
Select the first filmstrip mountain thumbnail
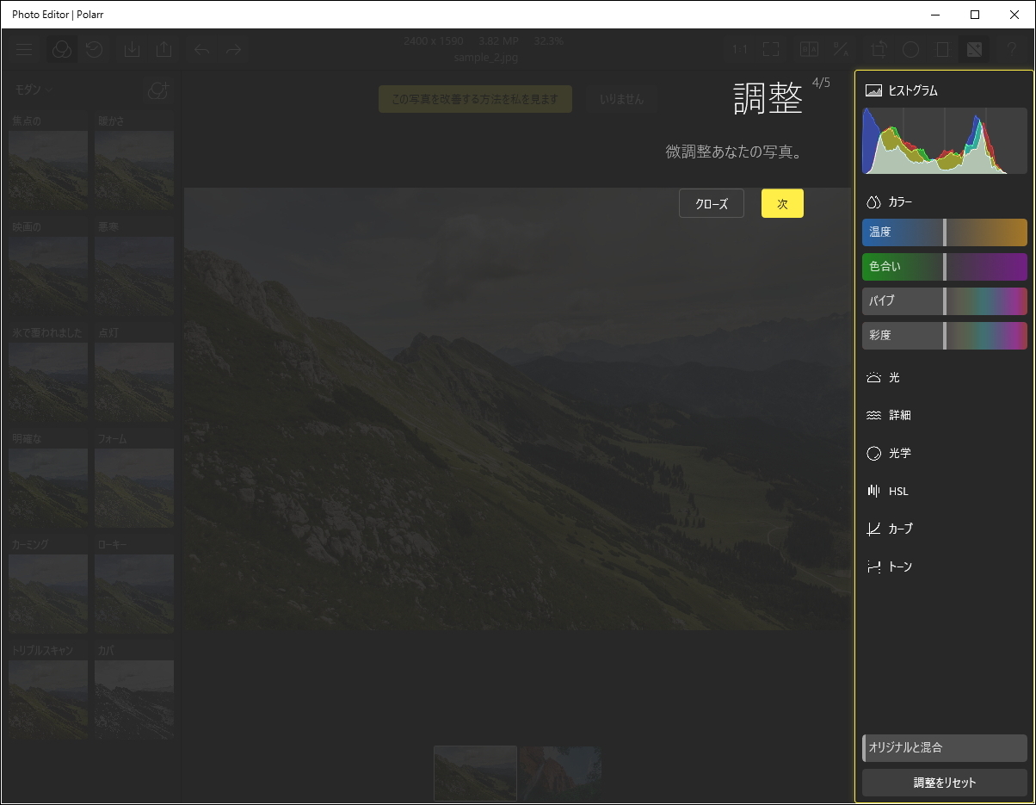click(x=476, y=773)
